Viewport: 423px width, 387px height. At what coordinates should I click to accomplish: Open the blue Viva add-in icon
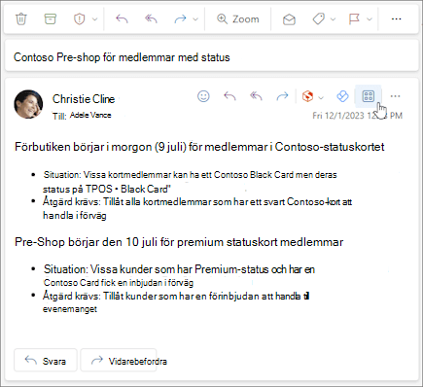(x=342, y=96)
